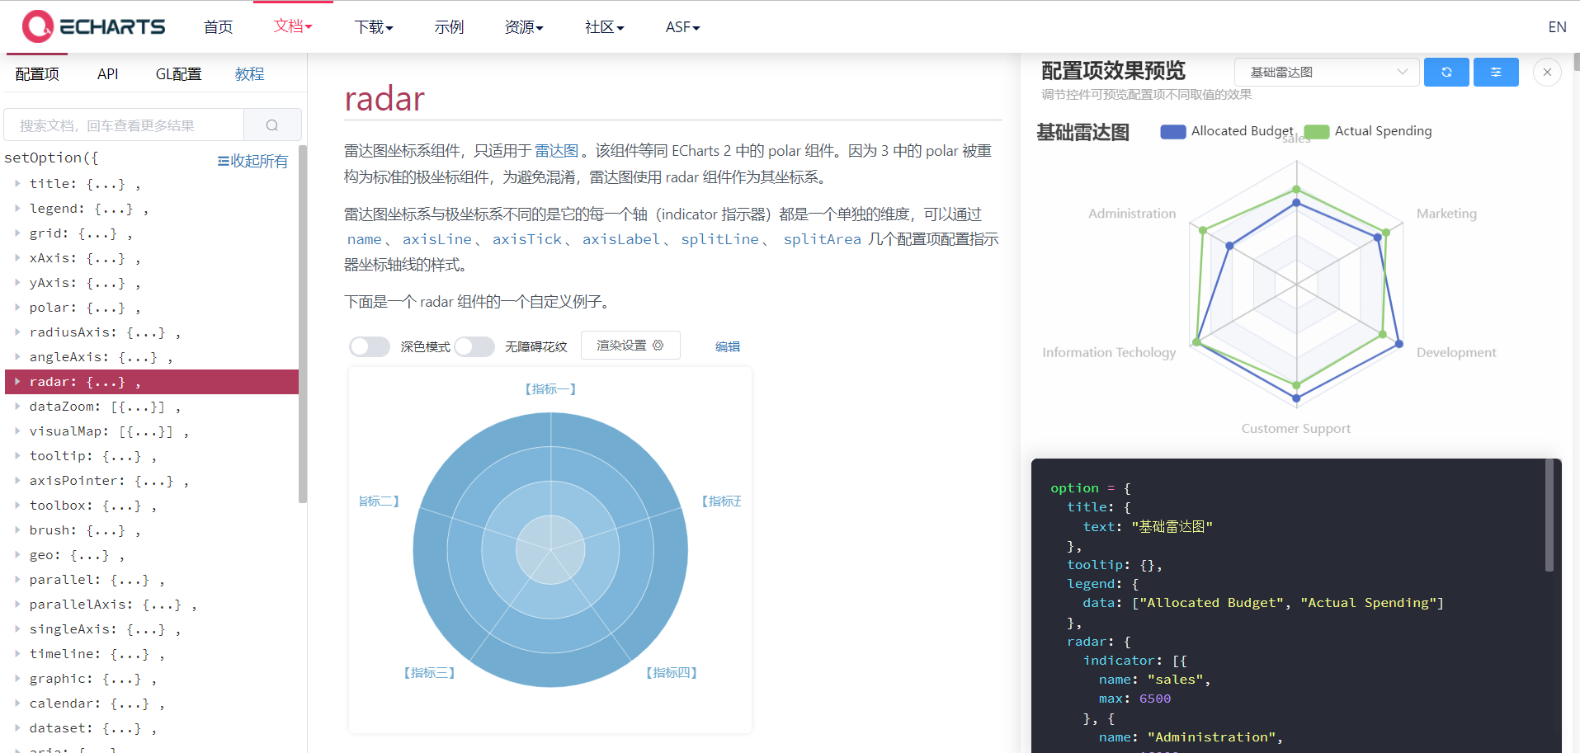The width and height of the screenshot is (1580, 753).
Task: Open the Download menu
Action: [374, 27]
